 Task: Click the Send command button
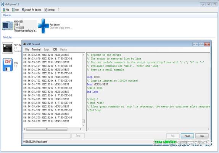coord(78,135)
